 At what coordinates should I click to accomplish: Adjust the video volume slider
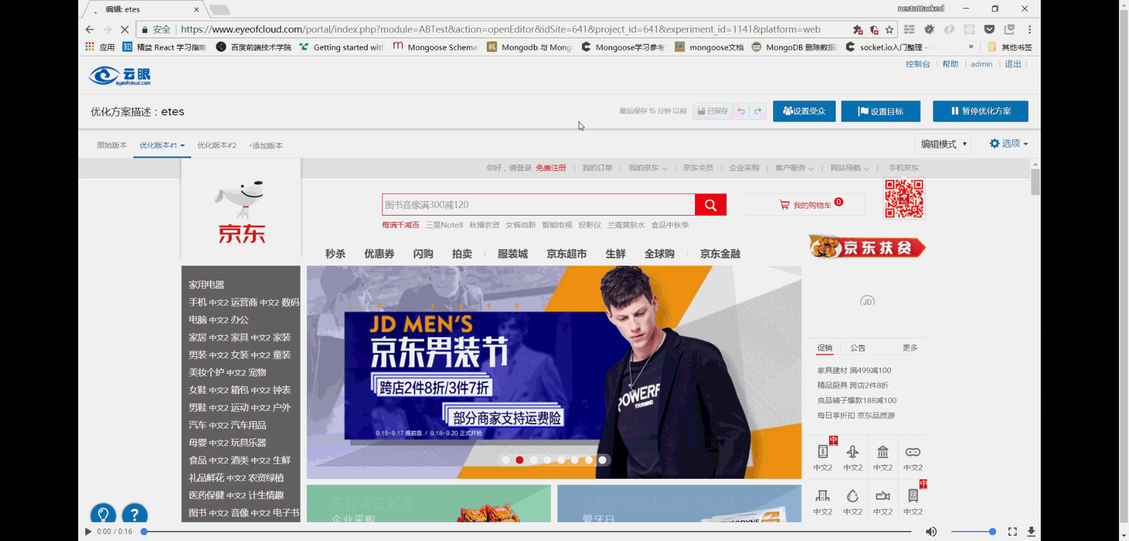coord(973,532)
